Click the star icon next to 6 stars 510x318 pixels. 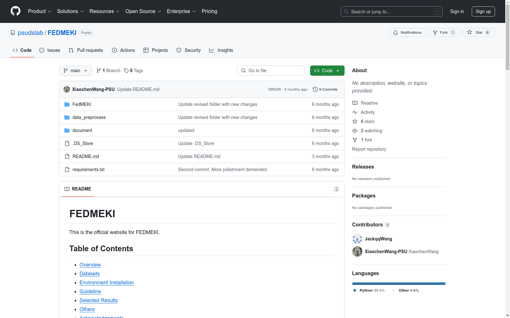tap(355, 121)
